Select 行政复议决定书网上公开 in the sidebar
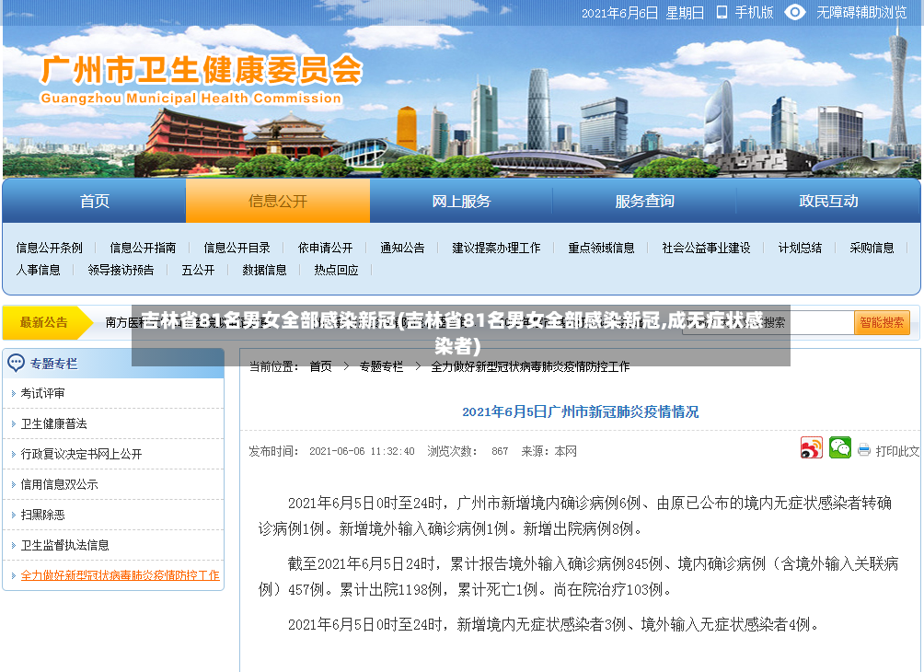This screenshot has width=924, height=672. 81,454
